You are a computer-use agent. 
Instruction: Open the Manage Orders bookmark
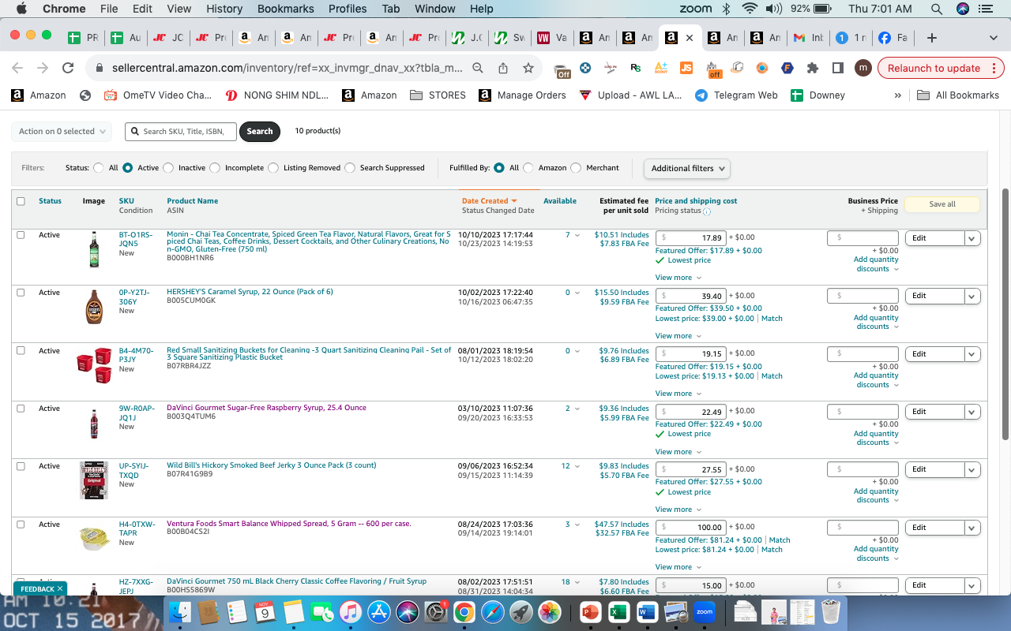point(522,95)
